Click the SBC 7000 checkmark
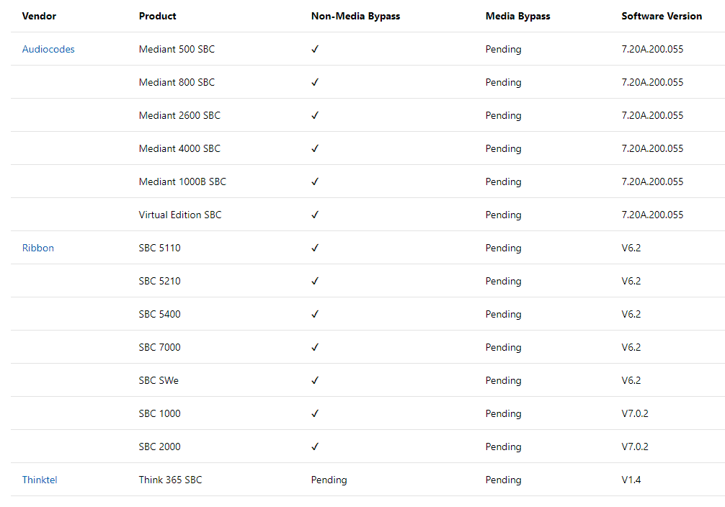The width and height of the screenshot is (725, 507). pyautogui.click(x=315, y=348)
